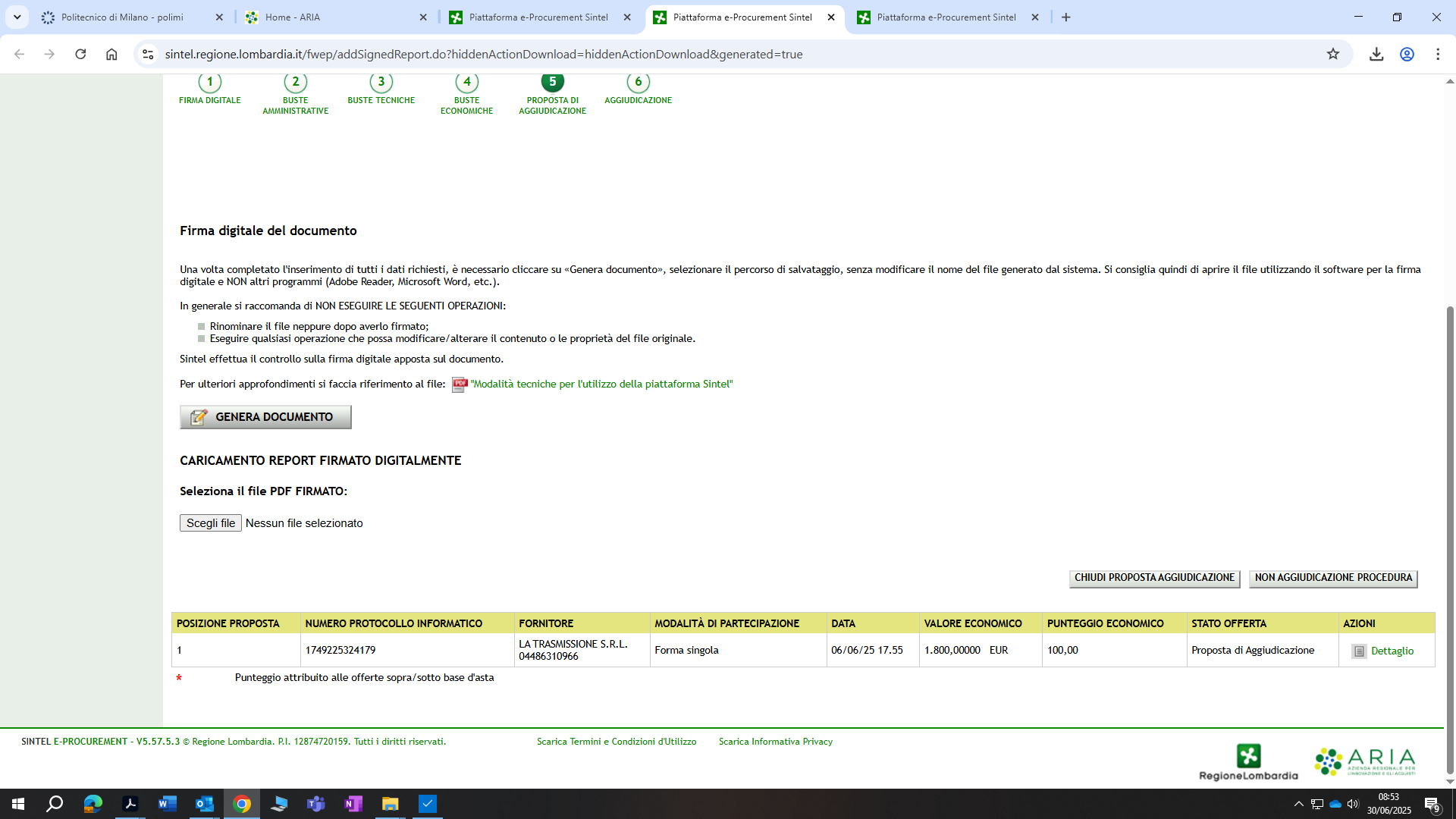
Task: Open step 4 Buste Economiche
Action: 466,82
